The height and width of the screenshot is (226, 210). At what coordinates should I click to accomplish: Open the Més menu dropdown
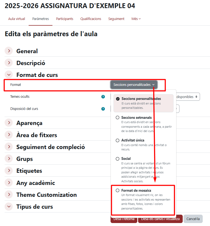pyautogui.click(x=136, y=19)
